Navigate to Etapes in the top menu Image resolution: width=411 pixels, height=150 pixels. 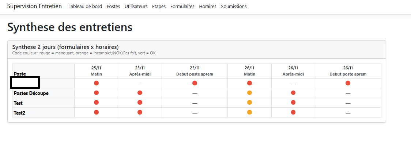(159, 7)
